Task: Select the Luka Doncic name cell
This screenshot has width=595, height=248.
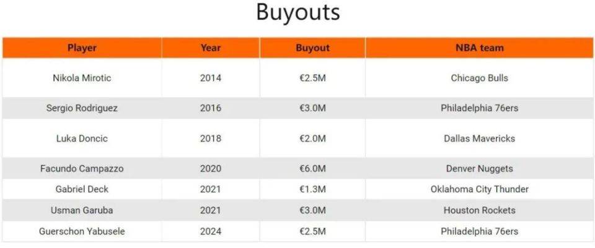Action: pos(82,139)
